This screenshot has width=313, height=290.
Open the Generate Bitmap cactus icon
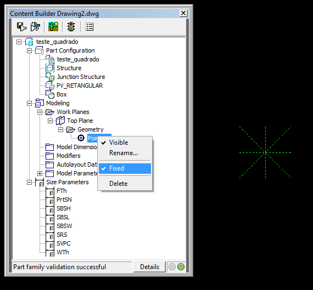coord(53,27)
